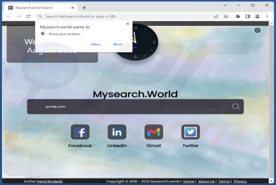Click the share page icon in the address bar
Screen dimensions: 276x185
click(216, 17)
